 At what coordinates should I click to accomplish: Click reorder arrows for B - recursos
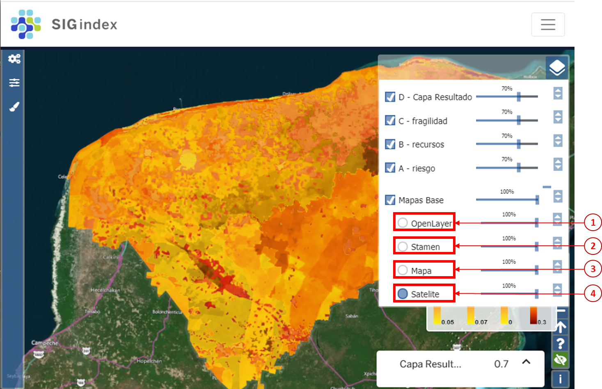pos(558,141)
